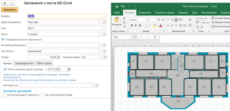The image size is (230, 111).
Task: Expand the Батьківський елемент dropdown
Action: (x=100, y=45)
